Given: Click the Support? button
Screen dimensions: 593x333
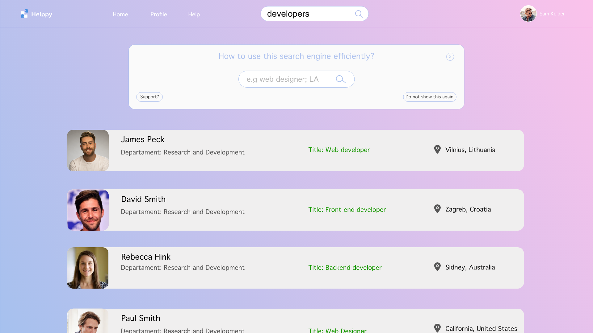Looking at the screenshot, I should point(149,97).
